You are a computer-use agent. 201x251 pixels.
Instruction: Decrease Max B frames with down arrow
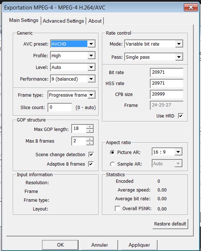(x=90, y=143)
